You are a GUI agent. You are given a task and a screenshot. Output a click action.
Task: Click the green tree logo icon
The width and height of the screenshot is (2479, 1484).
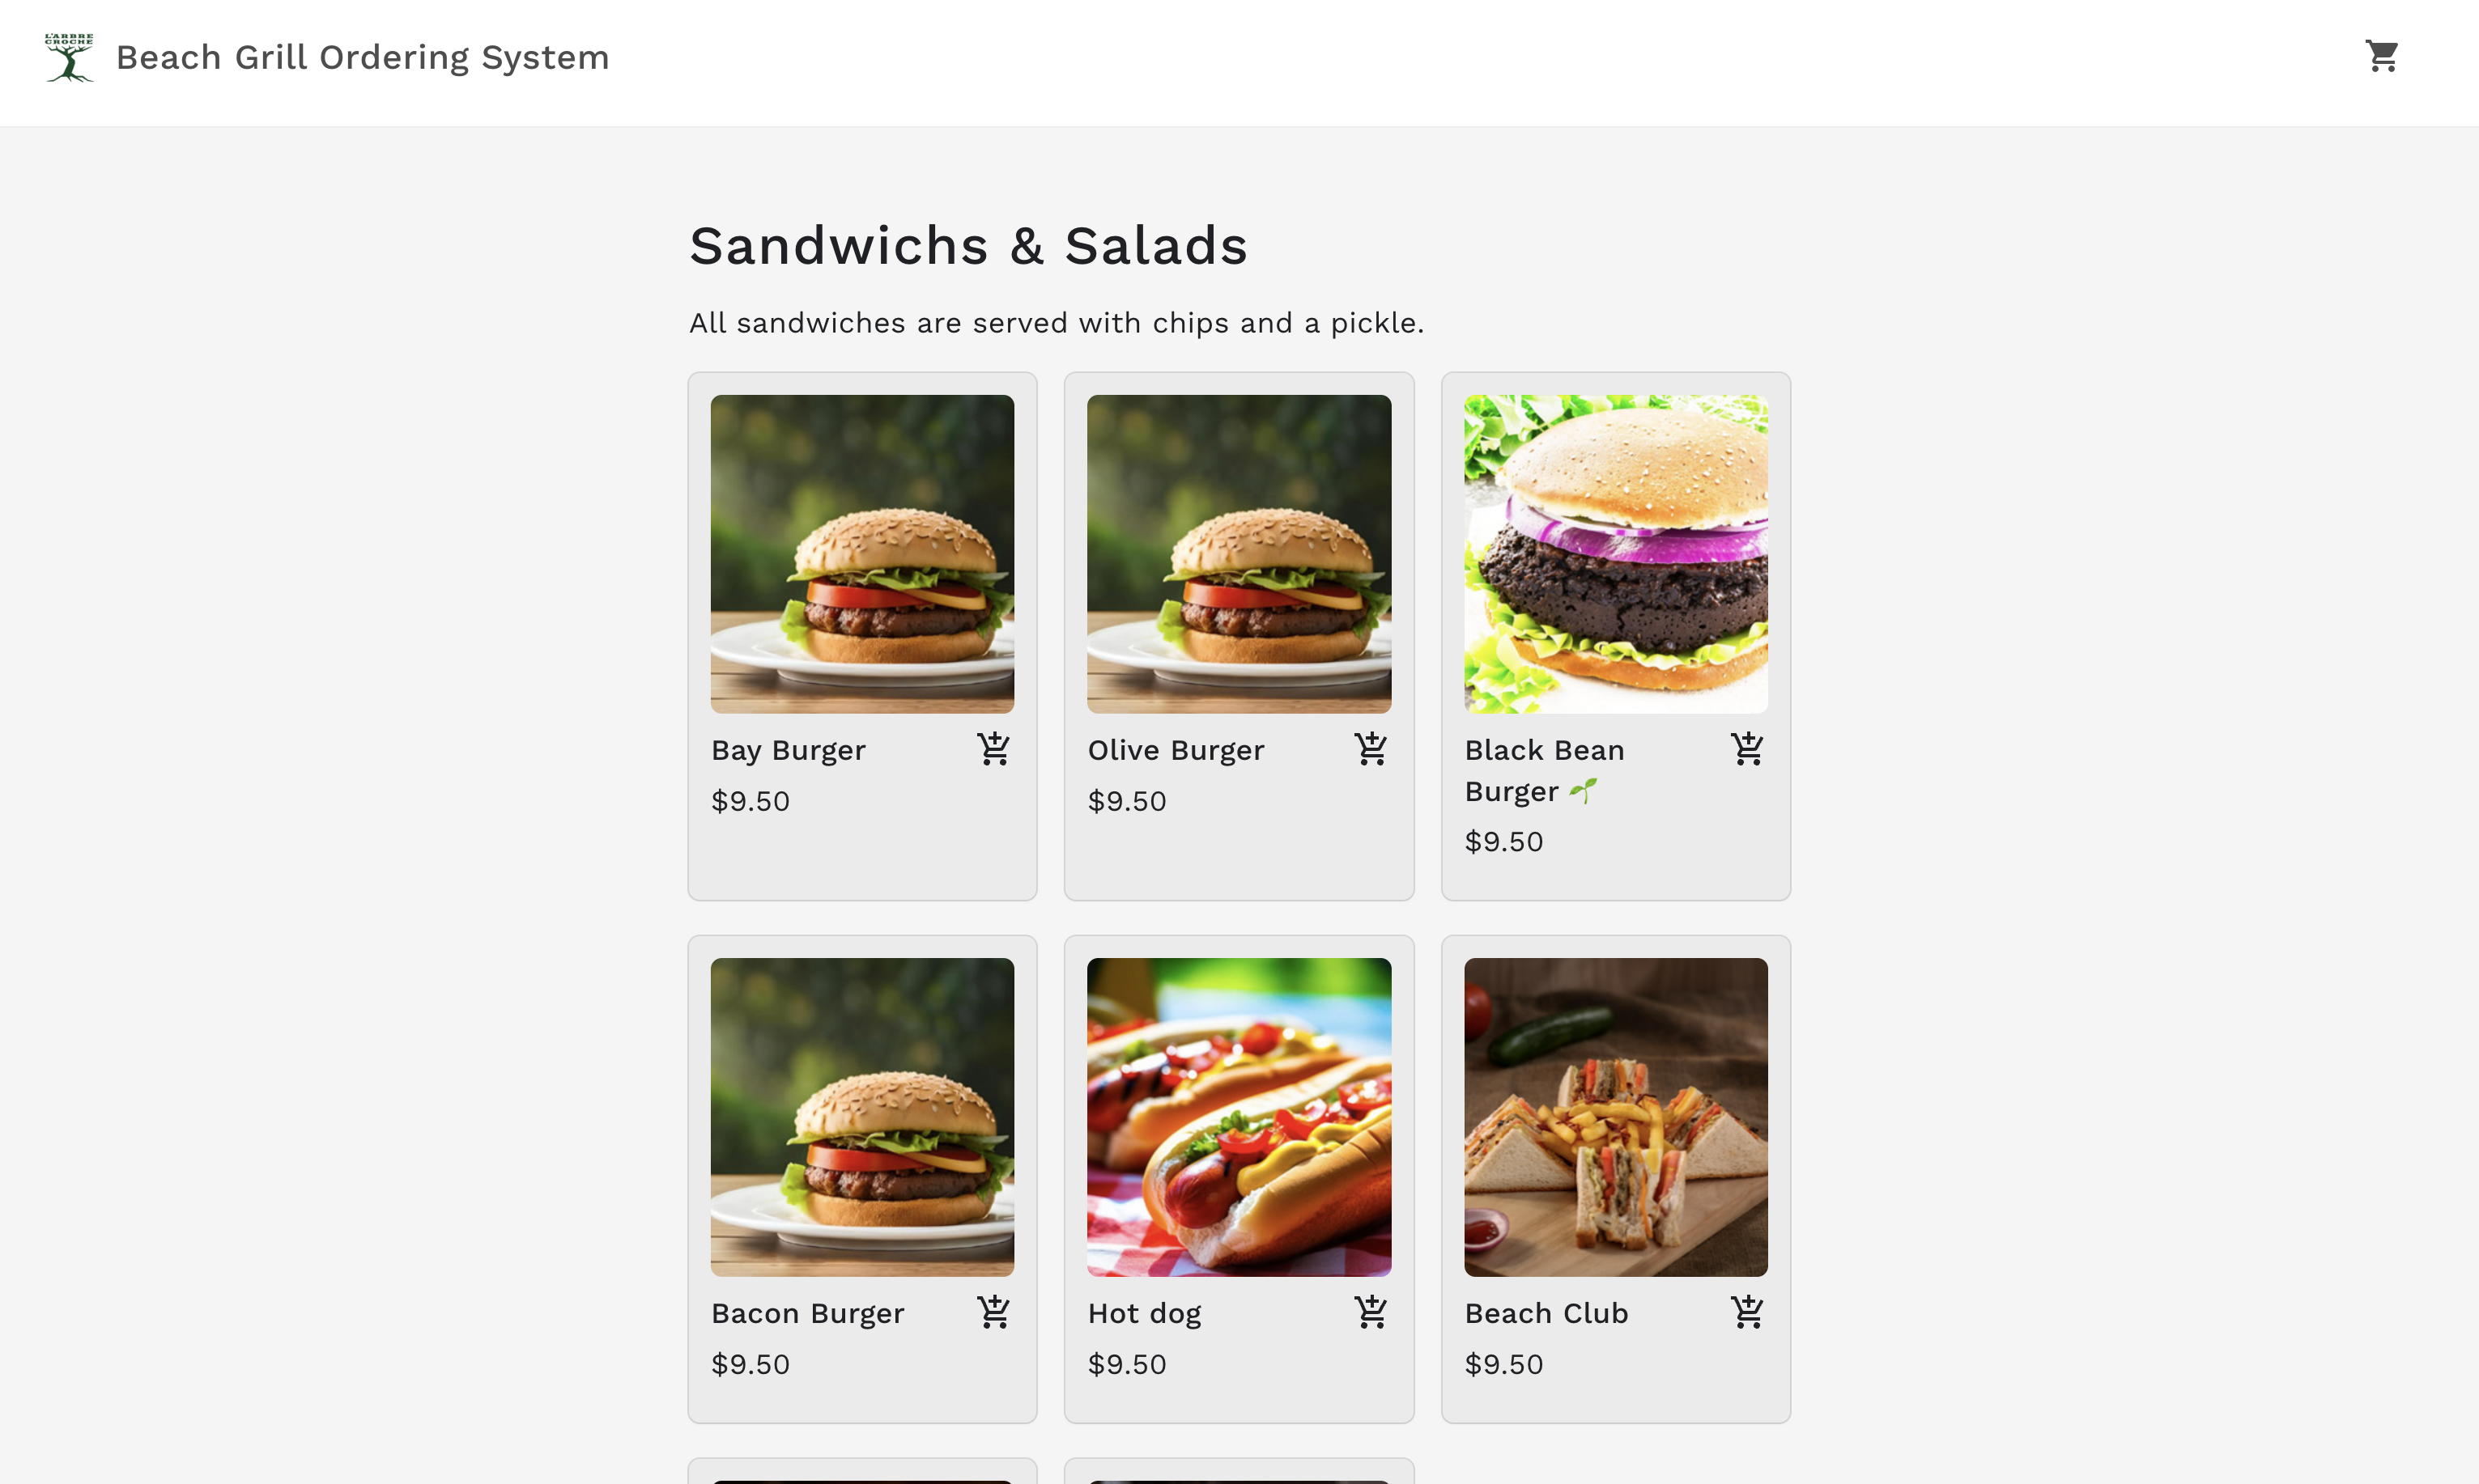coord(69,57)
